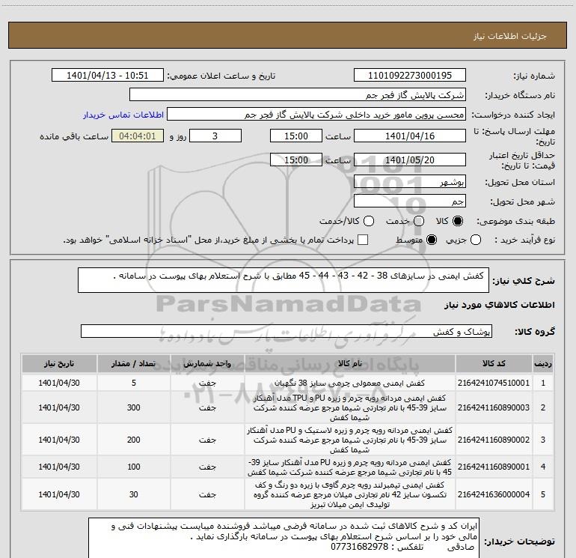Viewport: 576px width, 558px height.
Task: Click remaining time countdown 04:04:01
Action: click(138, 136)
